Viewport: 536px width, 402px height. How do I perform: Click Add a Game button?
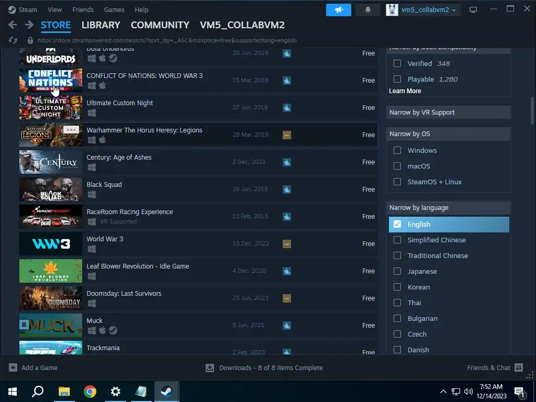(x=33, y=367)
